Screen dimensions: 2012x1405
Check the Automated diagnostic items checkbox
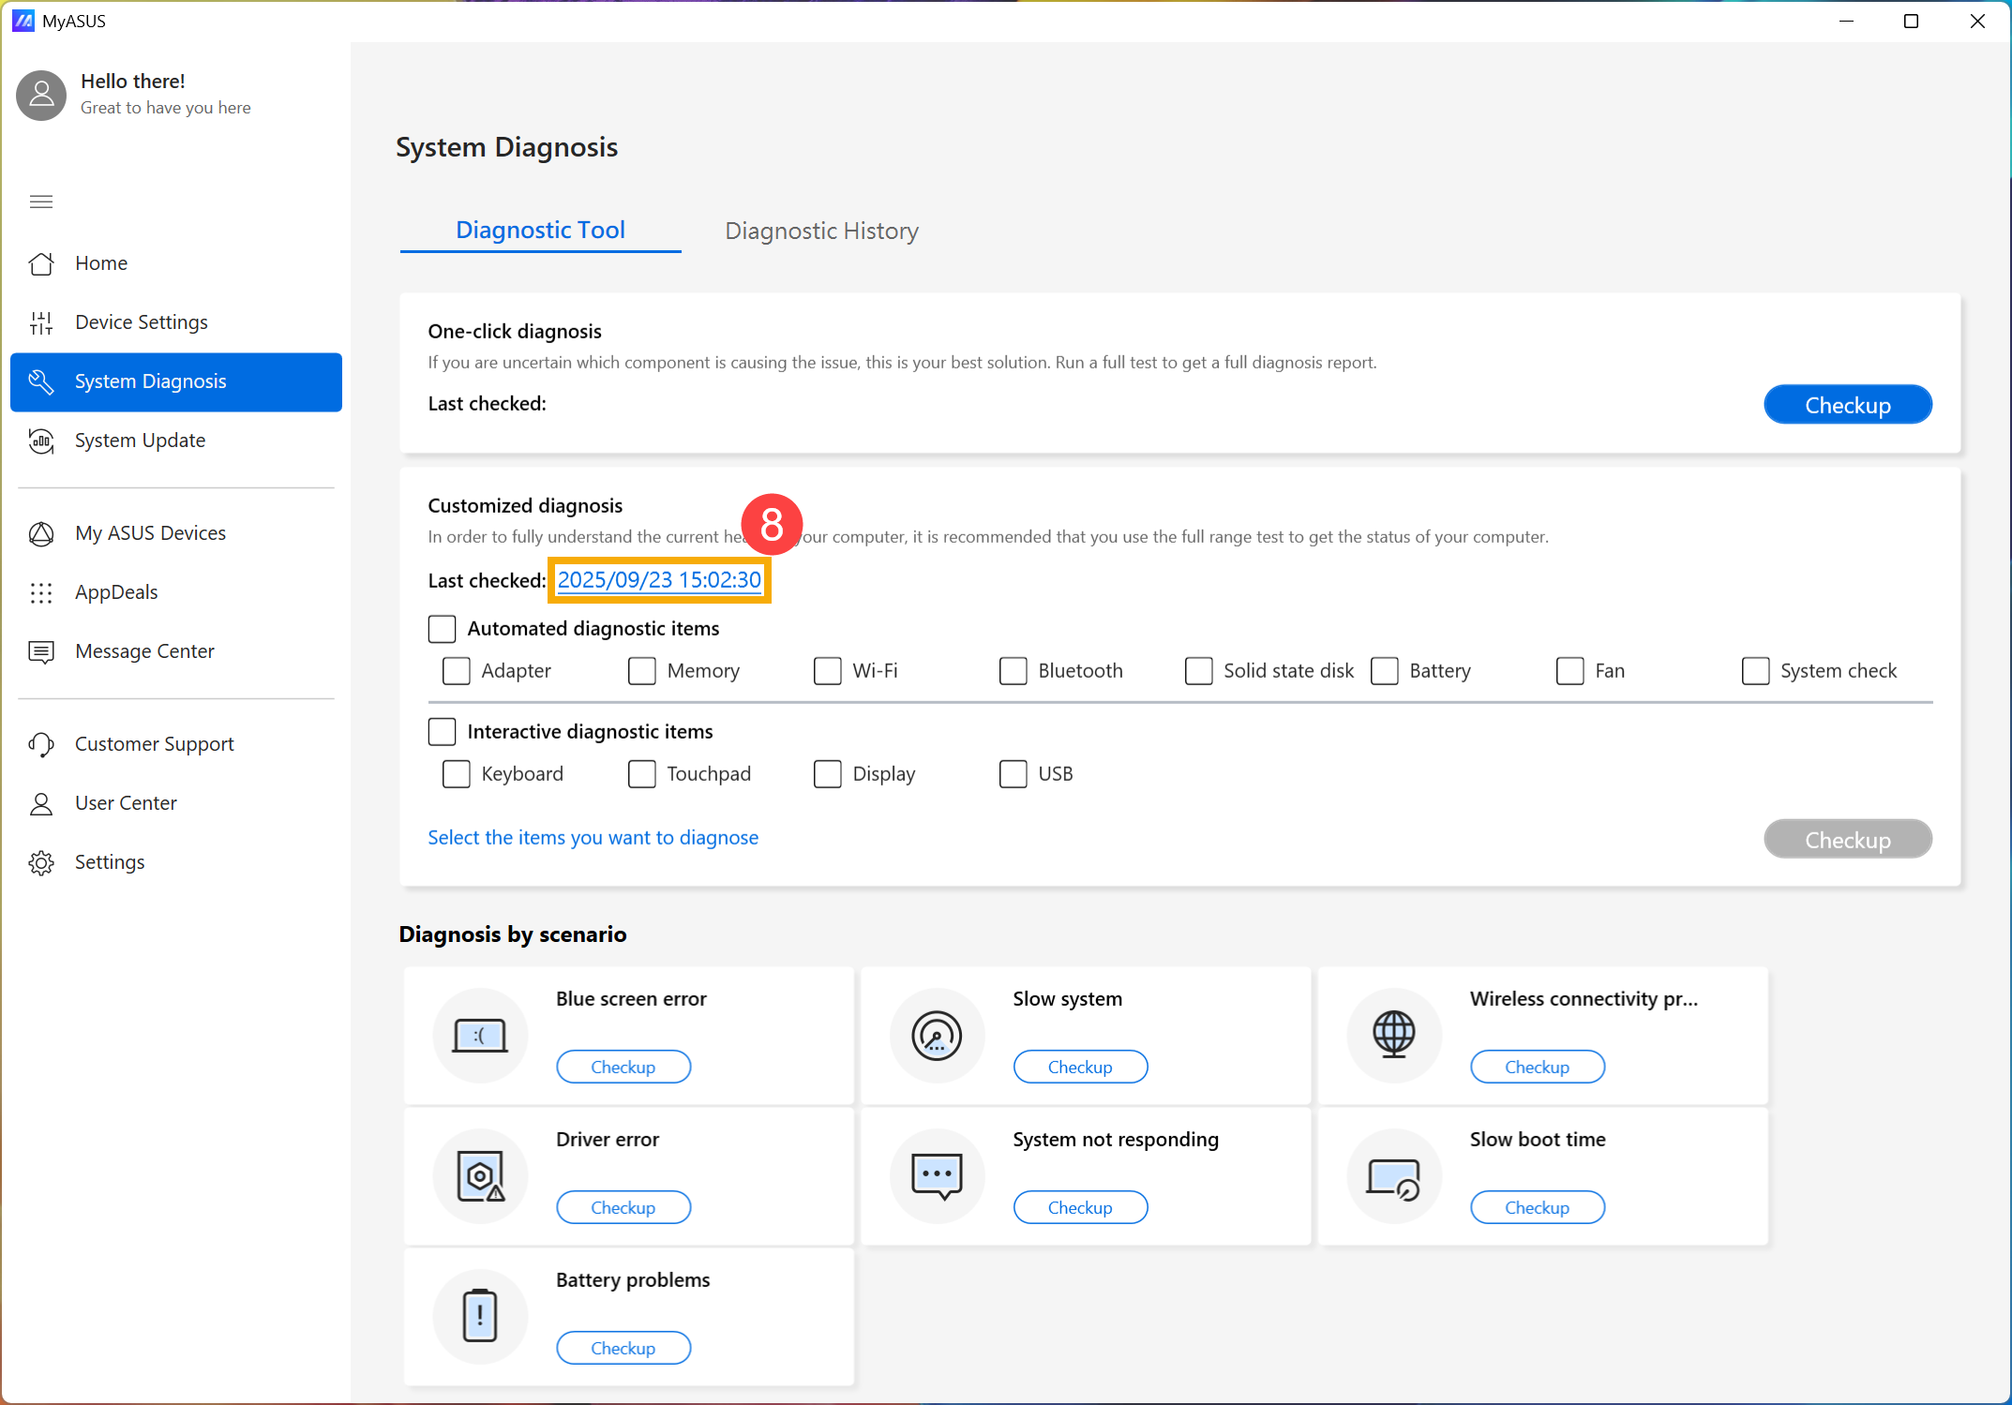coord(442,628)
